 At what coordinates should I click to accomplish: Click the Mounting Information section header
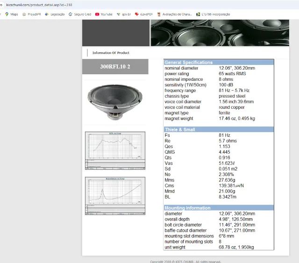point(219,208)
